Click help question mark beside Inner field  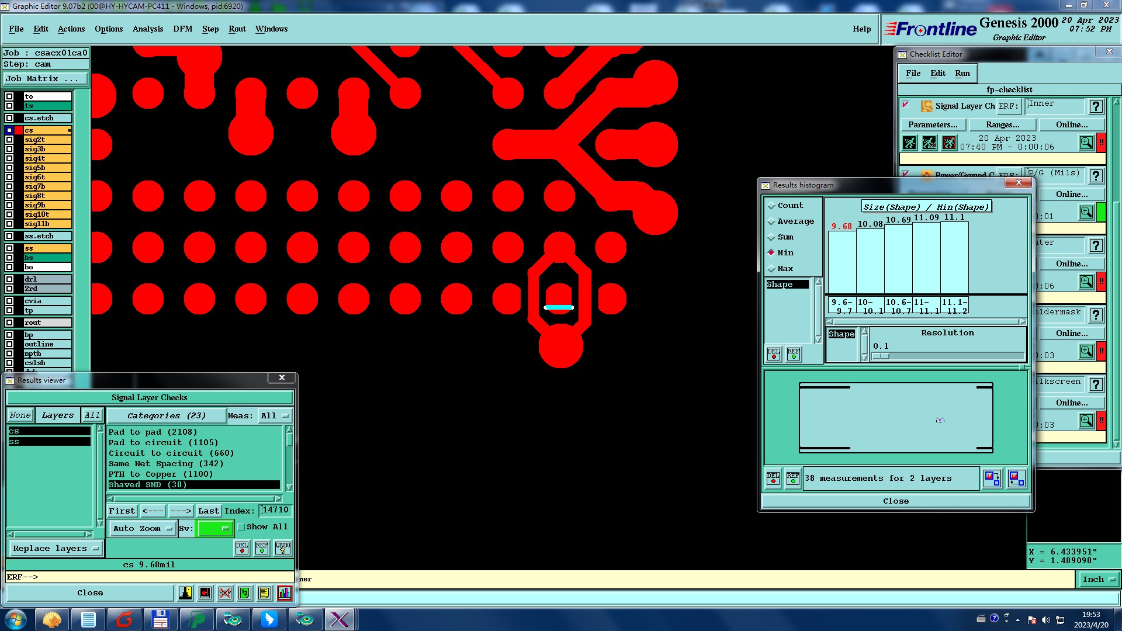point(1096,106)
